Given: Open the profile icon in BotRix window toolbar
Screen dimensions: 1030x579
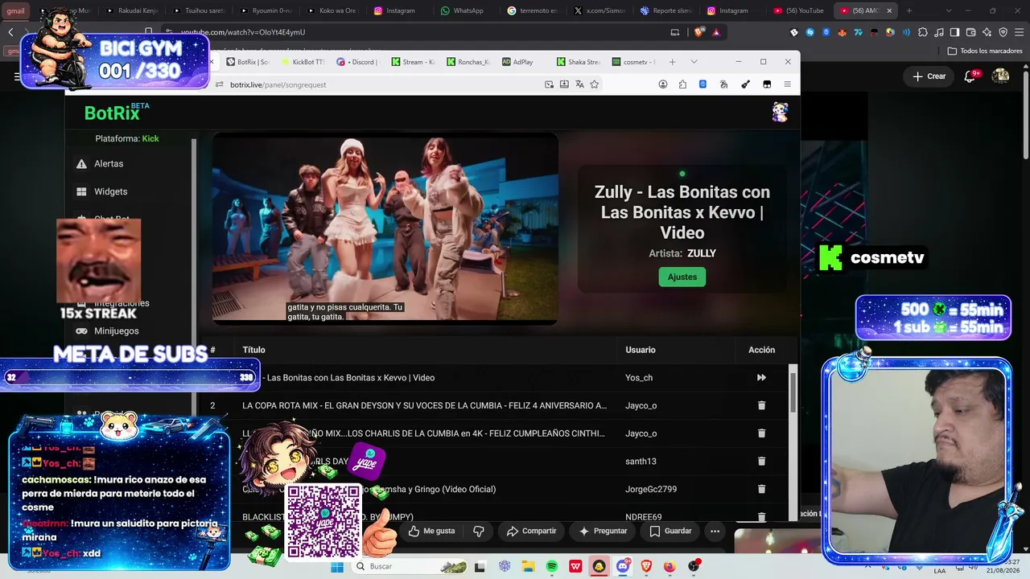Looking at the screenshot, I should pyautogui.click(x=663, y=84).
